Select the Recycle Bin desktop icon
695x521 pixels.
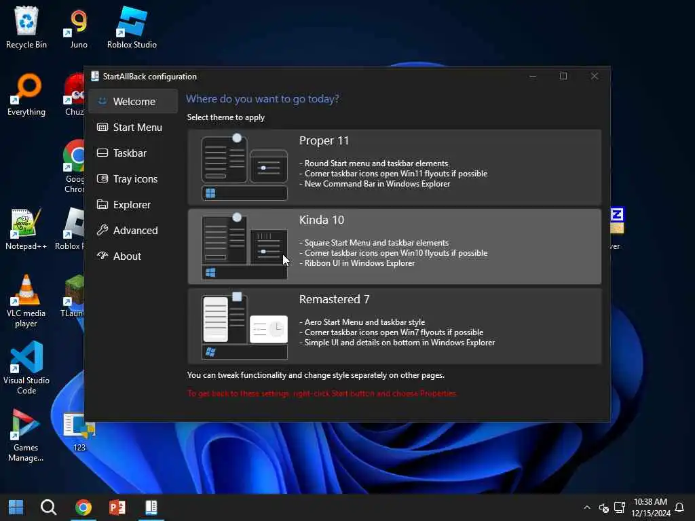tap(26, 27)
